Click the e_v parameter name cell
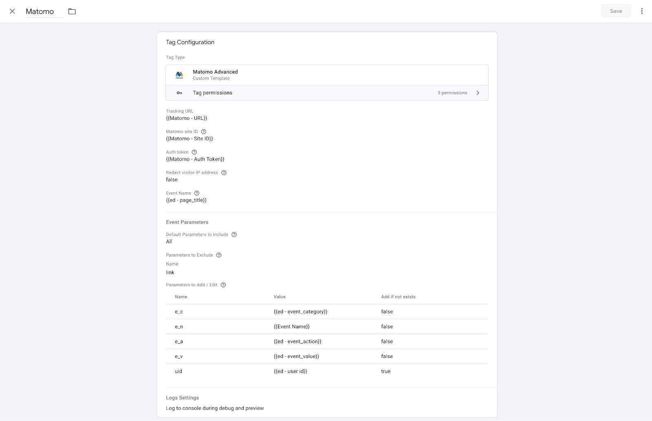This screenshot has width=652, height=421. pyautogui.click(x=179, y=356)
